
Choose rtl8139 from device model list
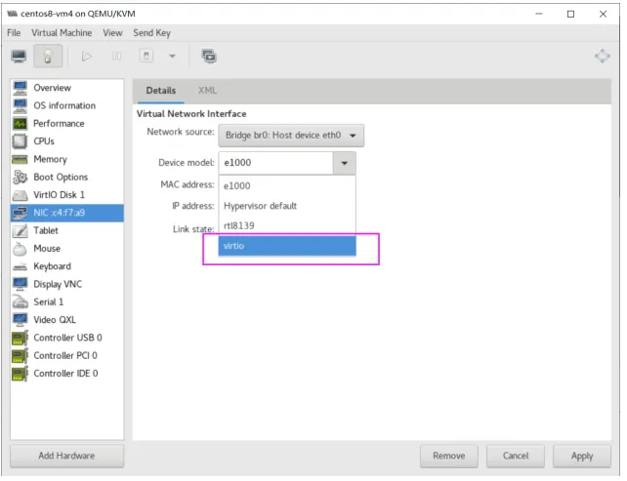point(287,226)
